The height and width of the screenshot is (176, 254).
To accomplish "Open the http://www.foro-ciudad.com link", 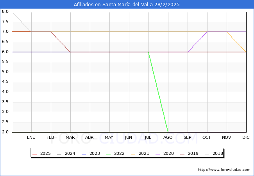I will click(x=224, y=169).
